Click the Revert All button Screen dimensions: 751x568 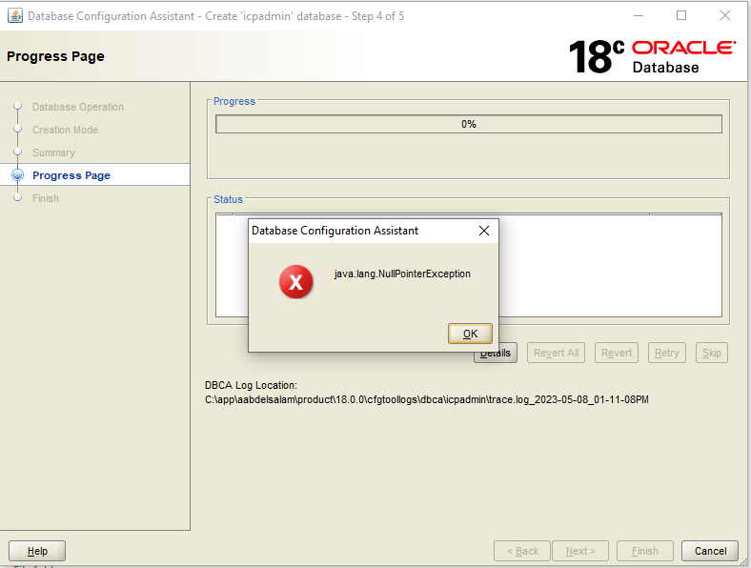[556, 353]
